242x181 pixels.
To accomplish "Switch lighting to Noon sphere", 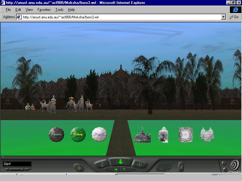I will [78, 134].
